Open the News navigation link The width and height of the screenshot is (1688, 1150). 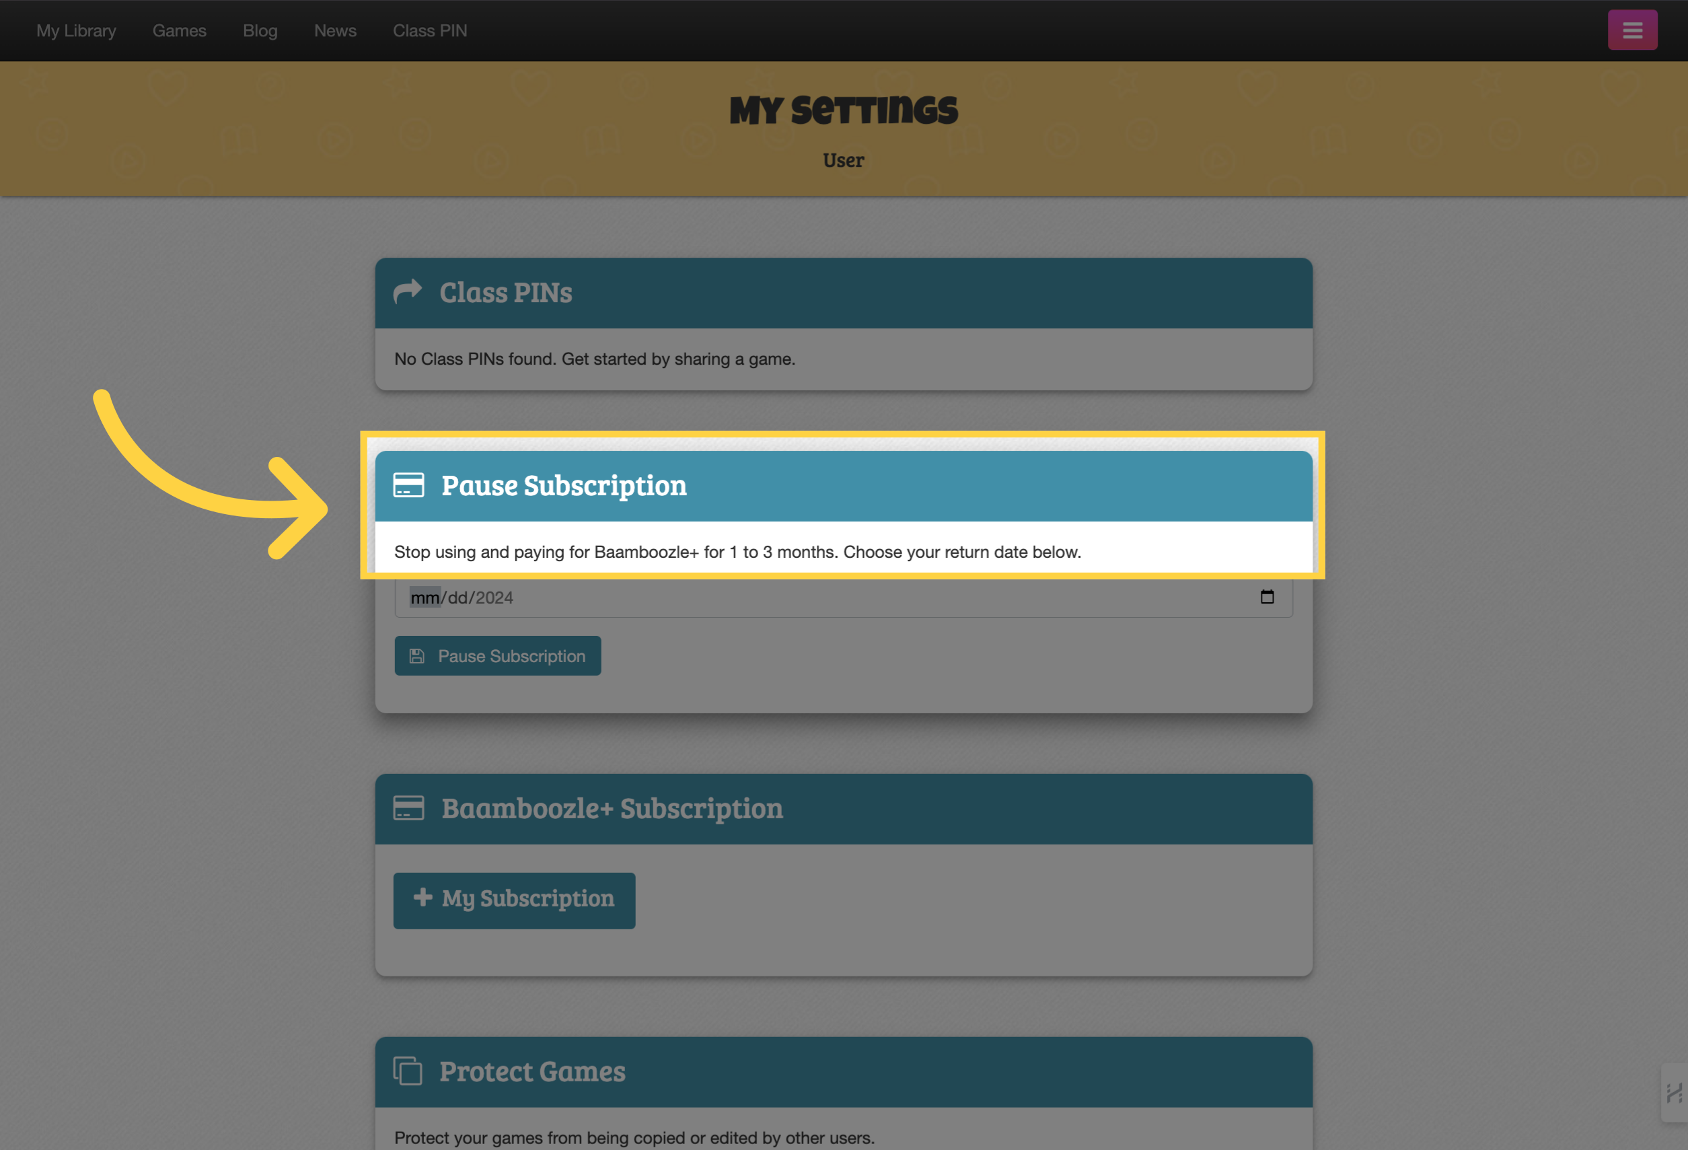tap(335, 30)
